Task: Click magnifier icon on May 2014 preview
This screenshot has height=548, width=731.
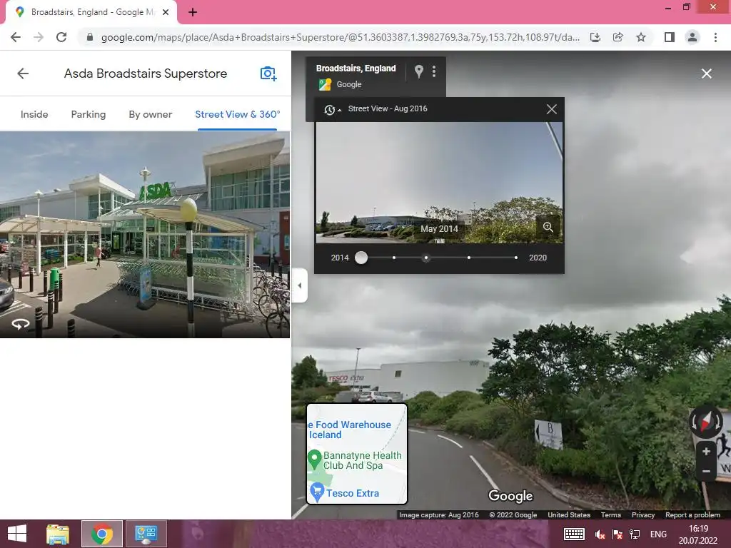Action: point(548,227)
